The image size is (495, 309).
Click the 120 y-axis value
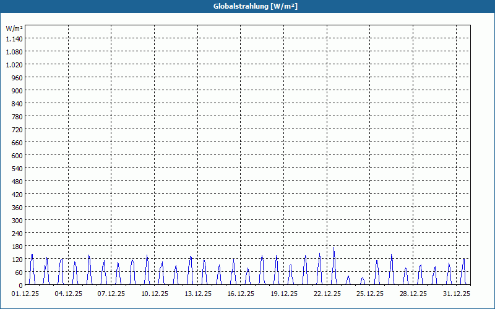(x=17, y=260)
